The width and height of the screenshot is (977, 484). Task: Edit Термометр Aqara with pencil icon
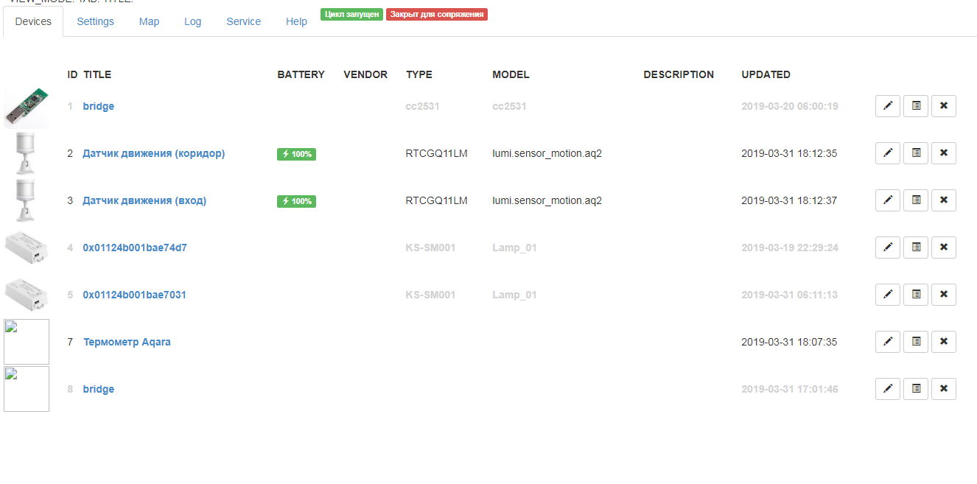[x=888, y=342]
